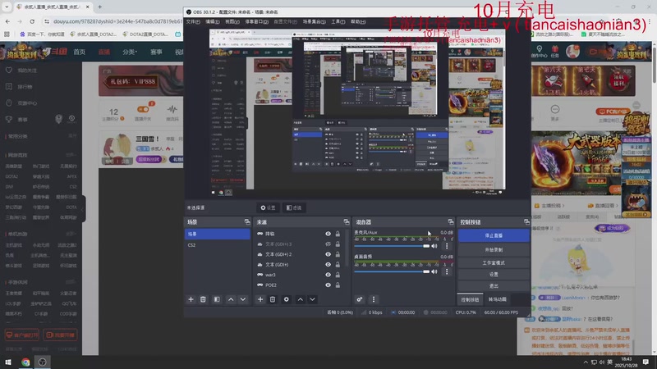Reload page in Chrome browser

(x=32, y=21)
